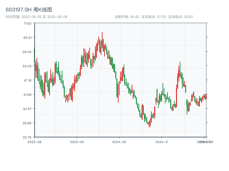Select the 34.97 y-axis label
Image resolution: width=229 pixels, height=171 pixels.
tap(27, 109)
